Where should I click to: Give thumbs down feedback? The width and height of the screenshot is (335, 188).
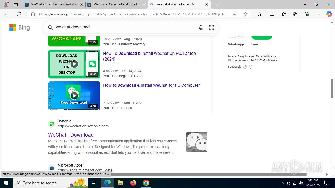click(250, 67)
